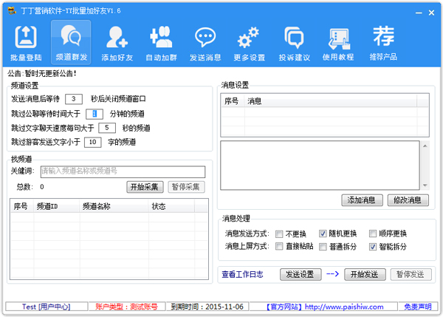
Task: Click scroll up arrow of message box
Action: (425, 146)
